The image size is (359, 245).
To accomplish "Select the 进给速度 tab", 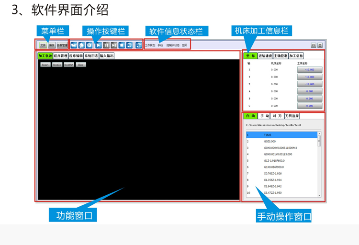I will tap(265, 56).
